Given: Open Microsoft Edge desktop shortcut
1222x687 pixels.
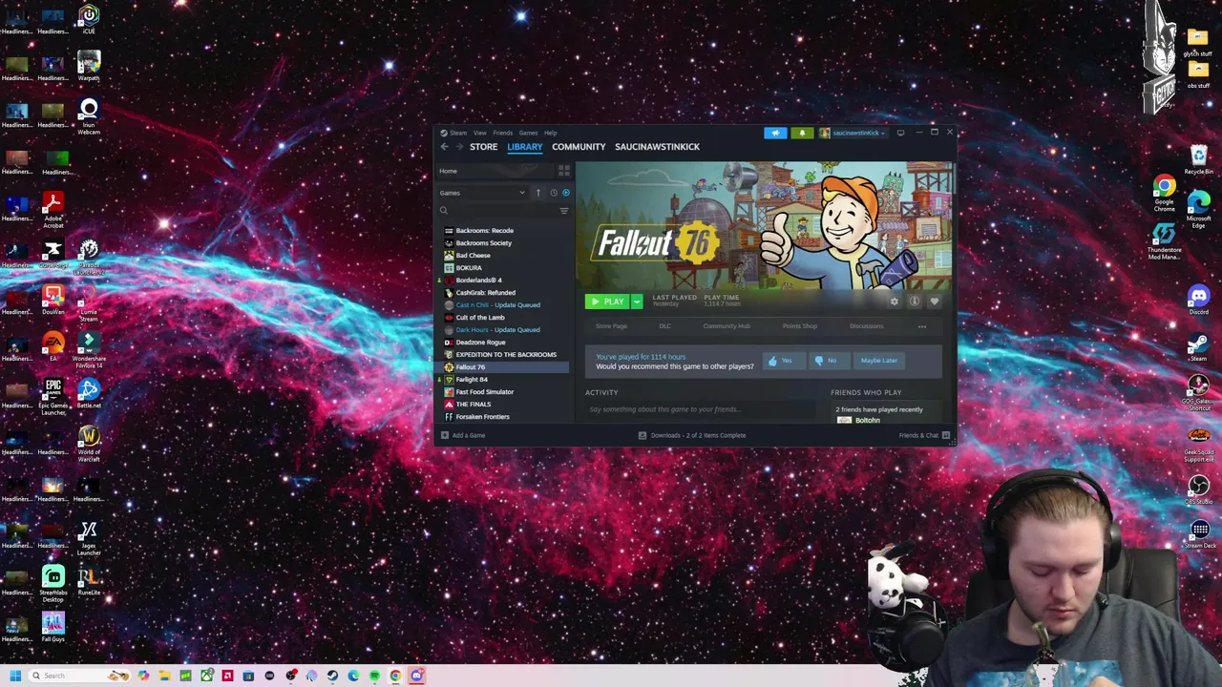Looking at the screenshot, I should coord(1198,209).
